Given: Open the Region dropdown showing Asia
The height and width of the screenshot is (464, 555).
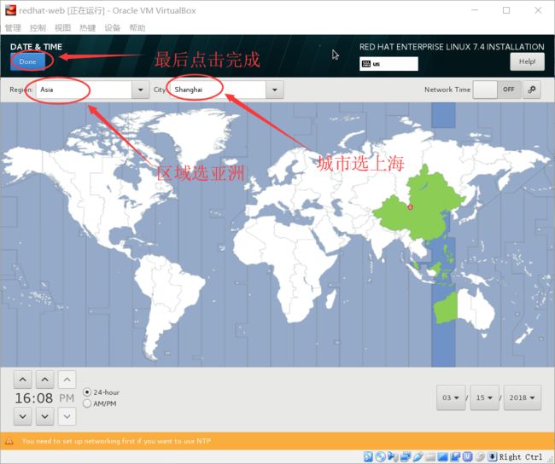Looking at the screenshot, I should pyautogui.click(x=92, y=90).
